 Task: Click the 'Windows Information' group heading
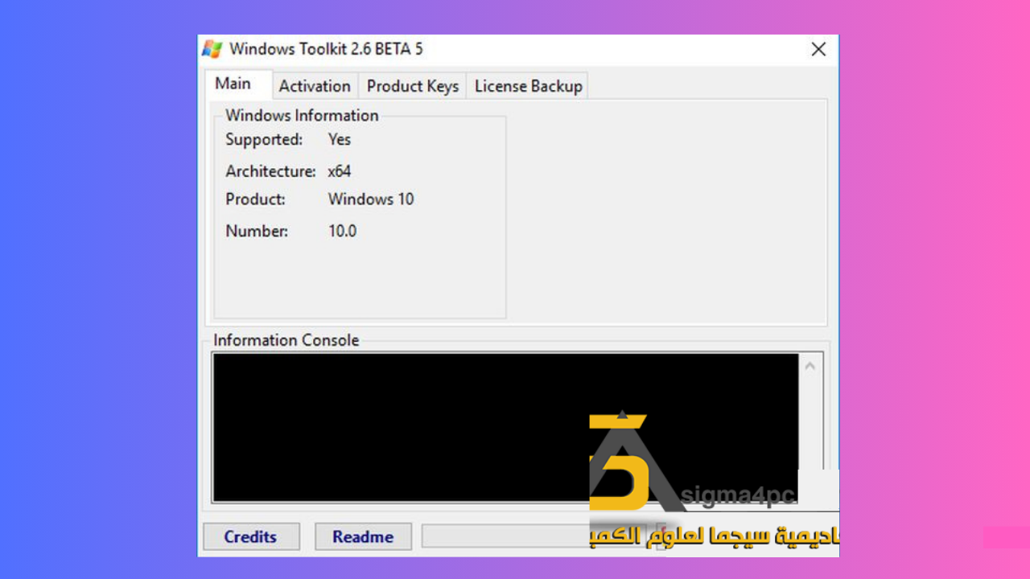pyautogui.click(x=302, y=116)
